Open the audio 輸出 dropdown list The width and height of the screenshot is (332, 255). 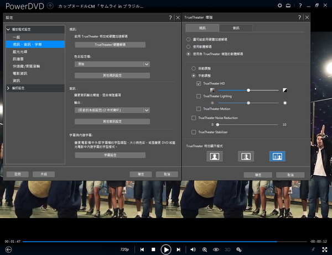click(x=112, y=110)
